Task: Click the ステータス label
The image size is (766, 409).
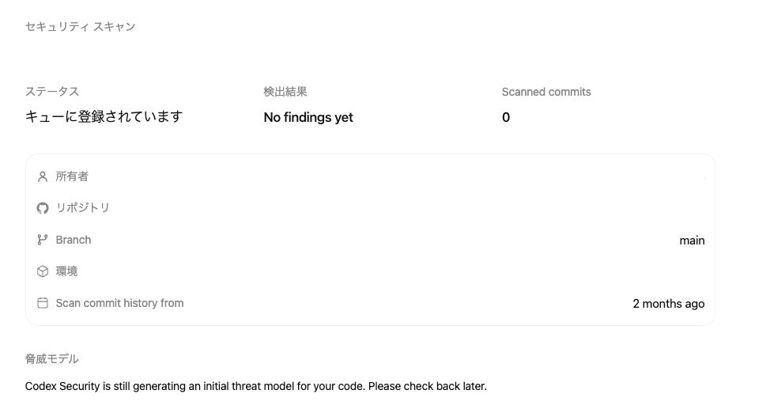Action: pyautogui.click(x=52, y=92)
